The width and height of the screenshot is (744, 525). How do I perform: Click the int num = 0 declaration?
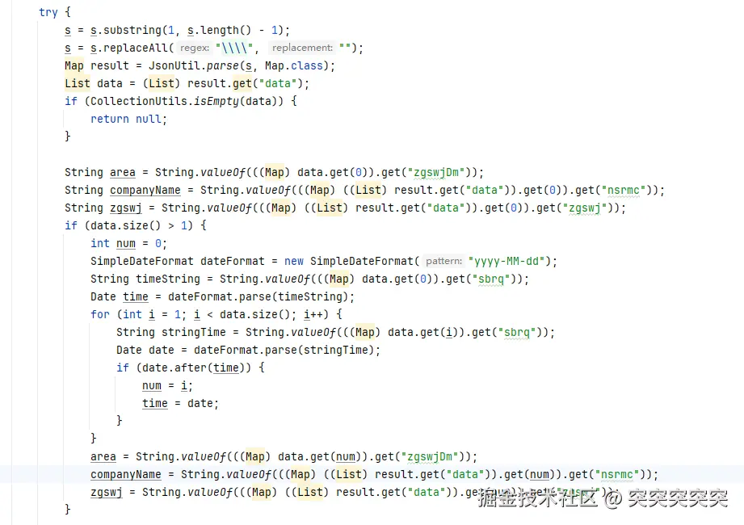pos(128,243)
